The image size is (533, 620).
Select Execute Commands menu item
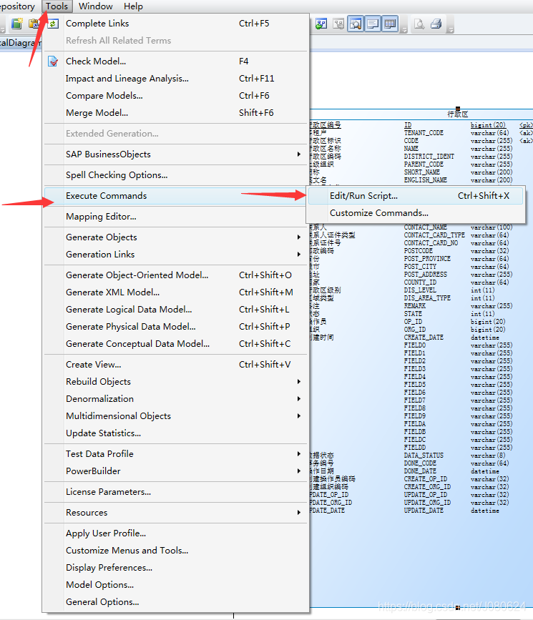click(x=176, y=196)
